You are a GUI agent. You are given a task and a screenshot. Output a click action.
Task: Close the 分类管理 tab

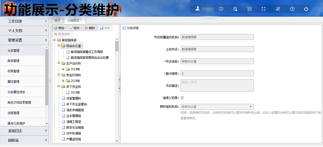82,20
